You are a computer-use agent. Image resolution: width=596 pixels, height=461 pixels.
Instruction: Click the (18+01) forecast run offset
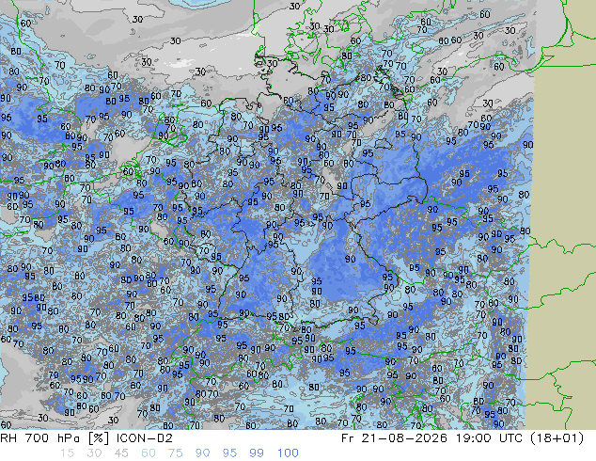[x=557, y=438]
